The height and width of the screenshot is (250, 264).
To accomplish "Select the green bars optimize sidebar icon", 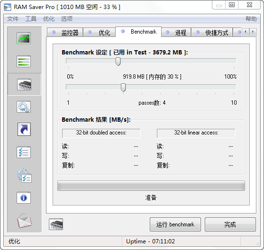I will 24,61.
